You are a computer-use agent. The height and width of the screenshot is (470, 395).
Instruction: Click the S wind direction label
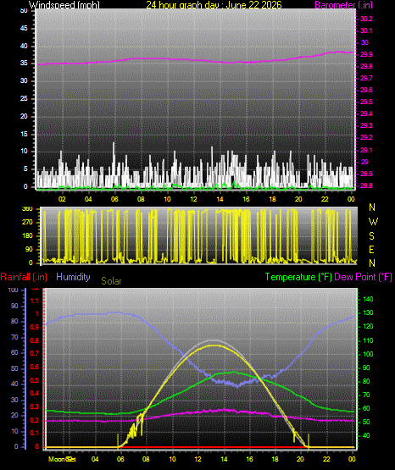pos(371,236)
